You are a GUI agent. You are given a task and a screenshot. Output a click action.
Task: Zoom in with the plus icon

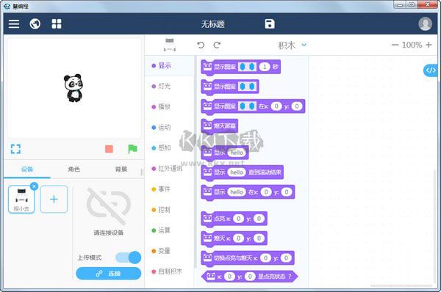(429, 45)
